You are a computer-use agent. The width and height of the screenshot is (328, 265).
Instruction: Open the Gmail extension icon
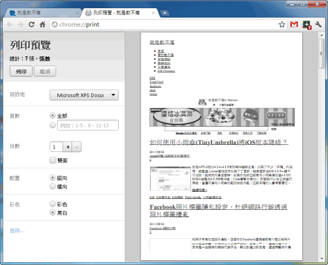294,25
